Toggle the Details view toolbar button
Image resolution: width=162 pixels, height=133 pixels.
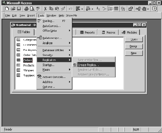point(116,9)
